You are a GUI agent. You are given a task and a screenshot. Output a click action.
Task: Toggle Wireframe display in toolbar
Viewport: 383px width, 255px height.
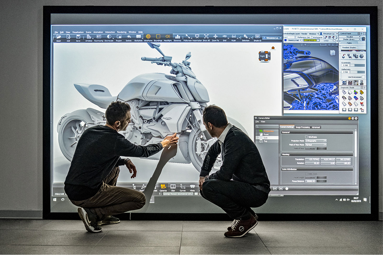[148, 37]
